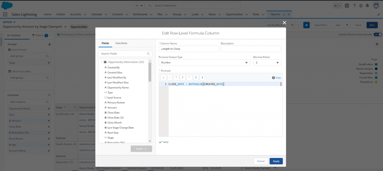Open the Columns section dropdown arrow
This screenshot has width=383, height=171.
[49, 95]
